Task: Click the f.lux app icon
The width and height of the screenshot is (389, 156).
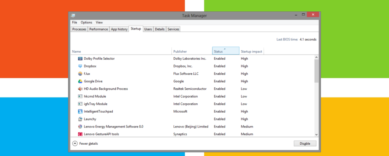Action: [x=80, y=74]
